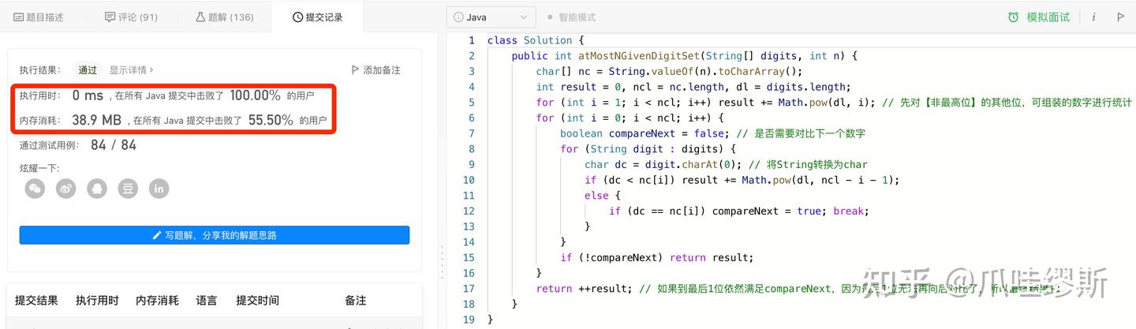Start the 模拟面试 mock interview

(x=1039, y=17)
